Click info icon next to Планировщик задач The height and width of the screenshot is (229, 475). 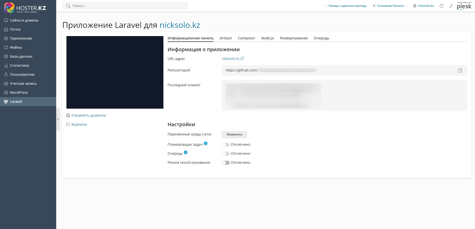tap(206, 143)
